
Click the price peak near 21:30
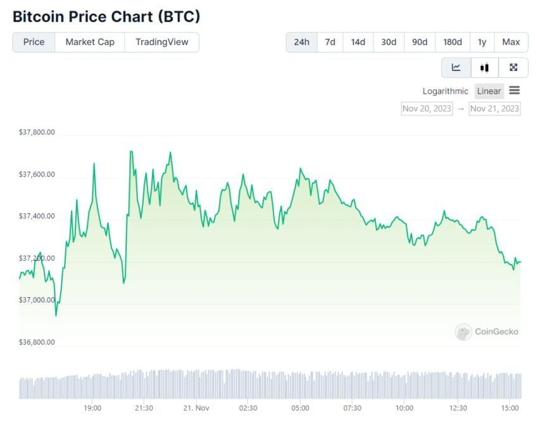pos(131,152)
